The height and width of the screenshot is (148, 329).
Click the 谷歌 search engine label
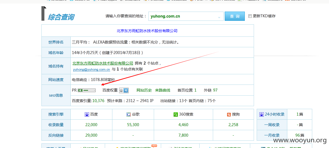coord(136,115)
